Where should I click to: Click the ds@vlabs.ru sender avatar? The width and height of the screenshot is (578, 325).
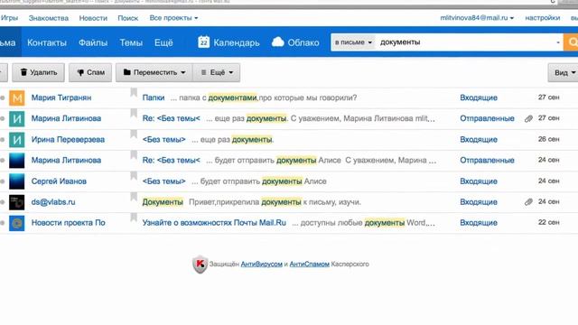tap(17, 202)
